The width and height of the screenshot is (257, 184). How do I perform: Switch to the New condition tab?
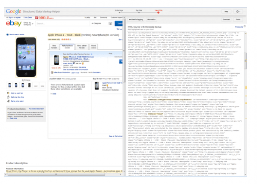point(54,47)
